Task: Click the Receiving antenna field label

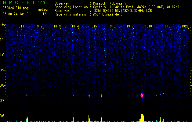Action: click(70, 14)
